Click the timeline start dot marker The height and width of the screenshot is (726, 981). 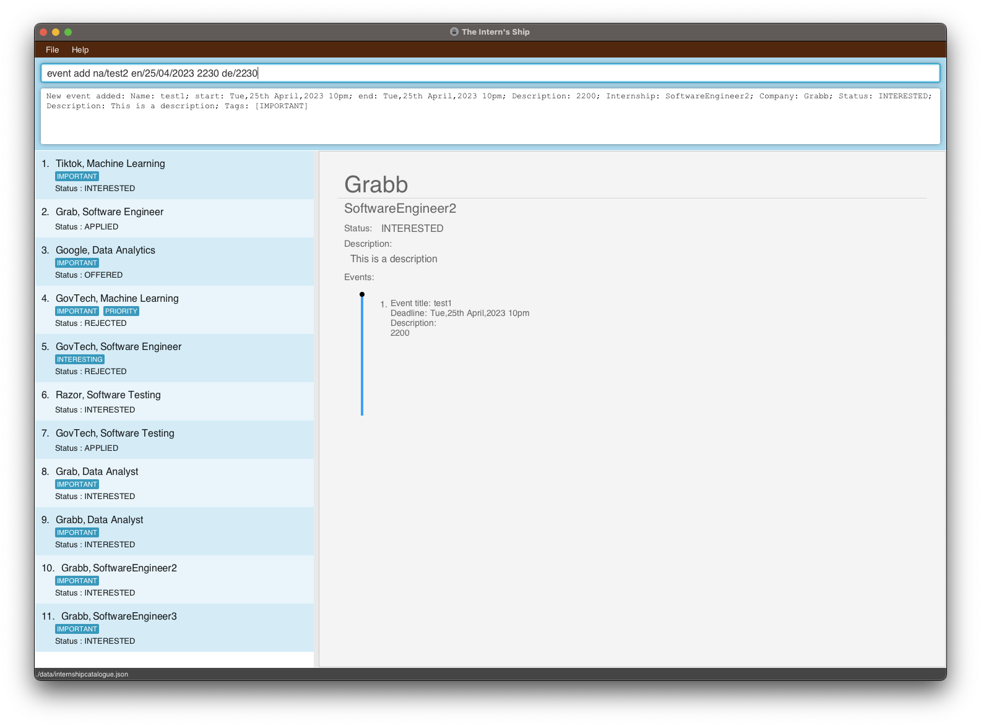362,294
